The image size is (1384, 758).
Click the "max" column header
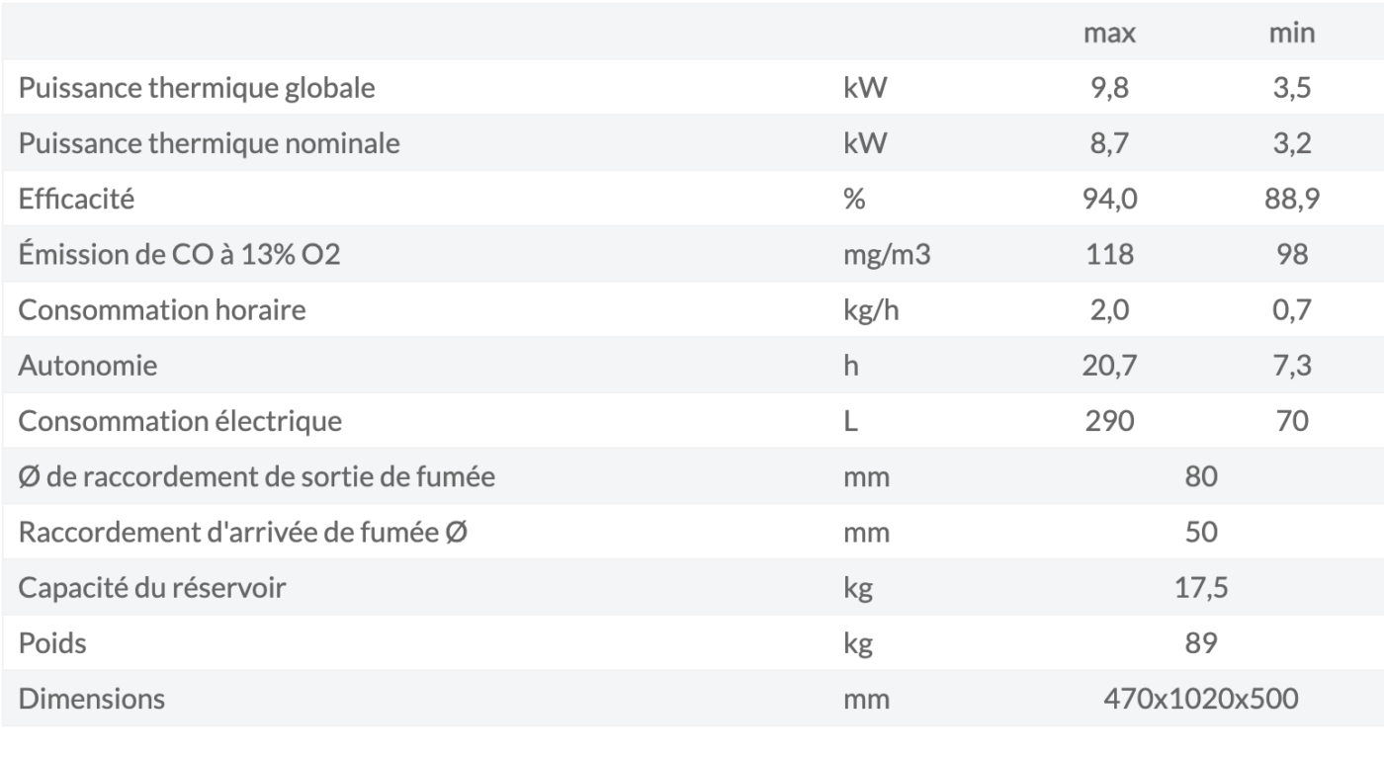click(x=1109, y=33)
